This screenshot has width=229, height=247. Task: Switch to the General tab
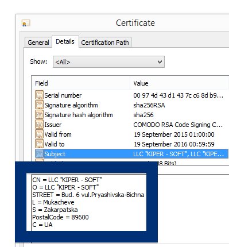38,43
